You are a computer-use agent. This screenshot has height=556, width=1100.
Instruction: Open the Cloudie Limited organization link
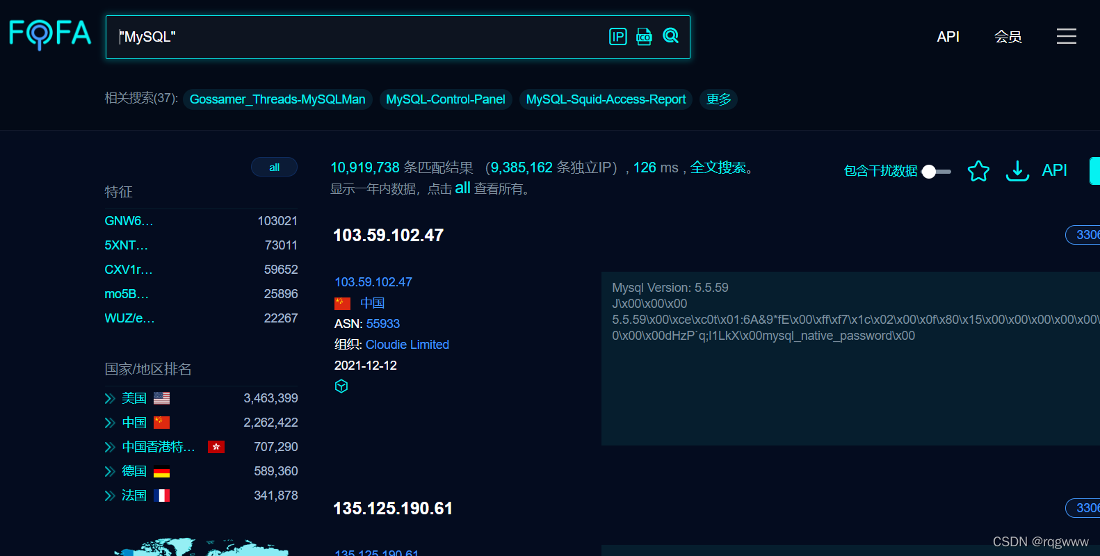click(x=407, y=345)
